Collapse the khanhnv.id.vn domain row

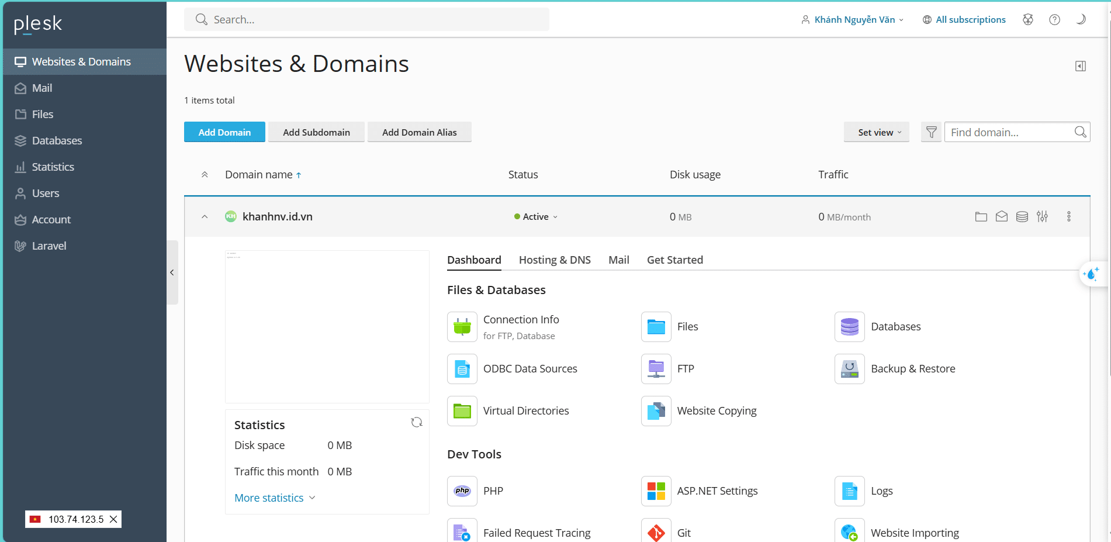205,217
